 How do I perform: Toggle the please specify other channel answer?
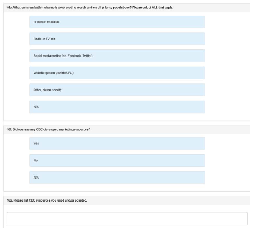[x=117, y=90]
